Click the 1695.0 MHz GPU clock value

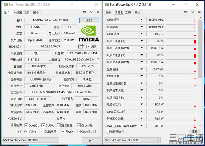(x=155, y=20)
